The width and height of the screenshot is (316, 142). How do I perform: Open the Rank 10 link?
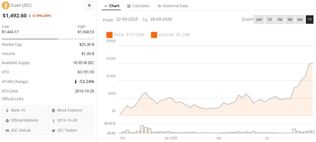click(24, 110)
